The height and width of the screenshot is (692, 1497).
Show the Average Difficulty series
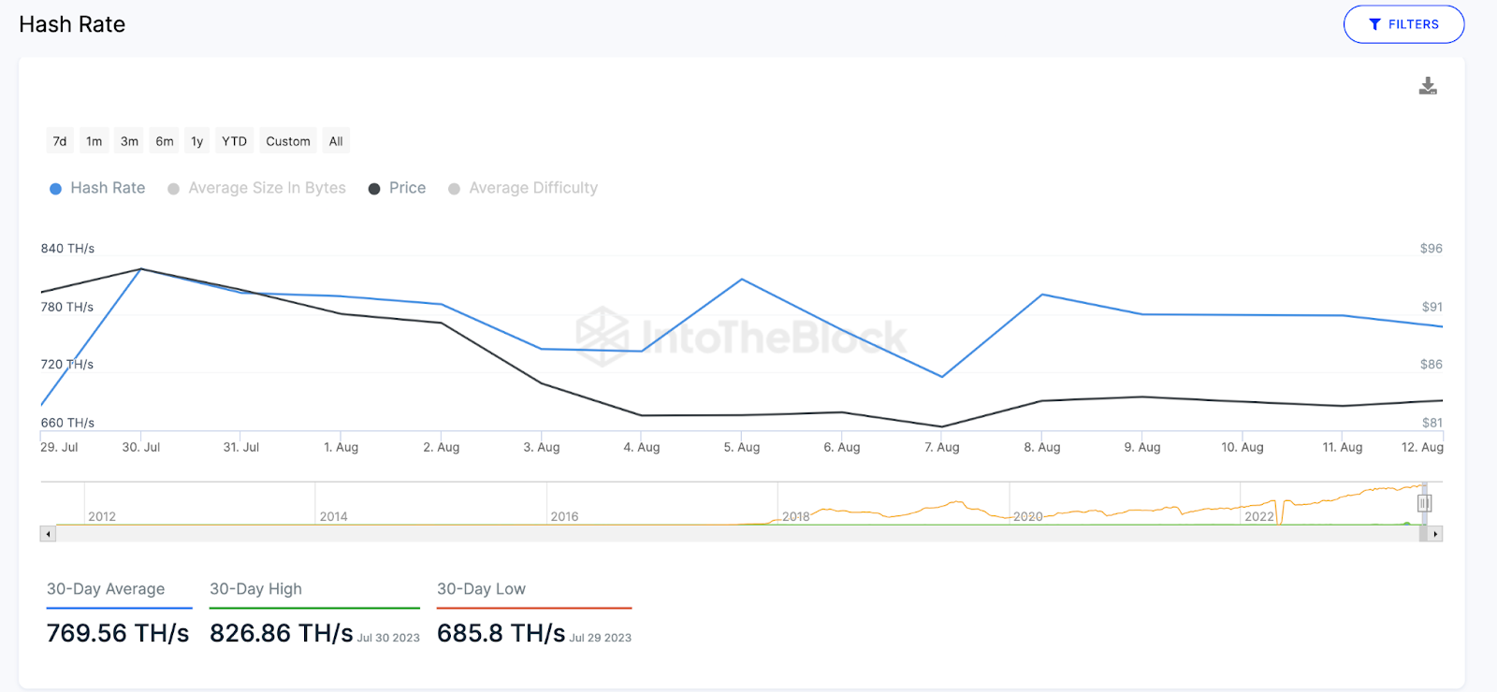coord(522,188)
